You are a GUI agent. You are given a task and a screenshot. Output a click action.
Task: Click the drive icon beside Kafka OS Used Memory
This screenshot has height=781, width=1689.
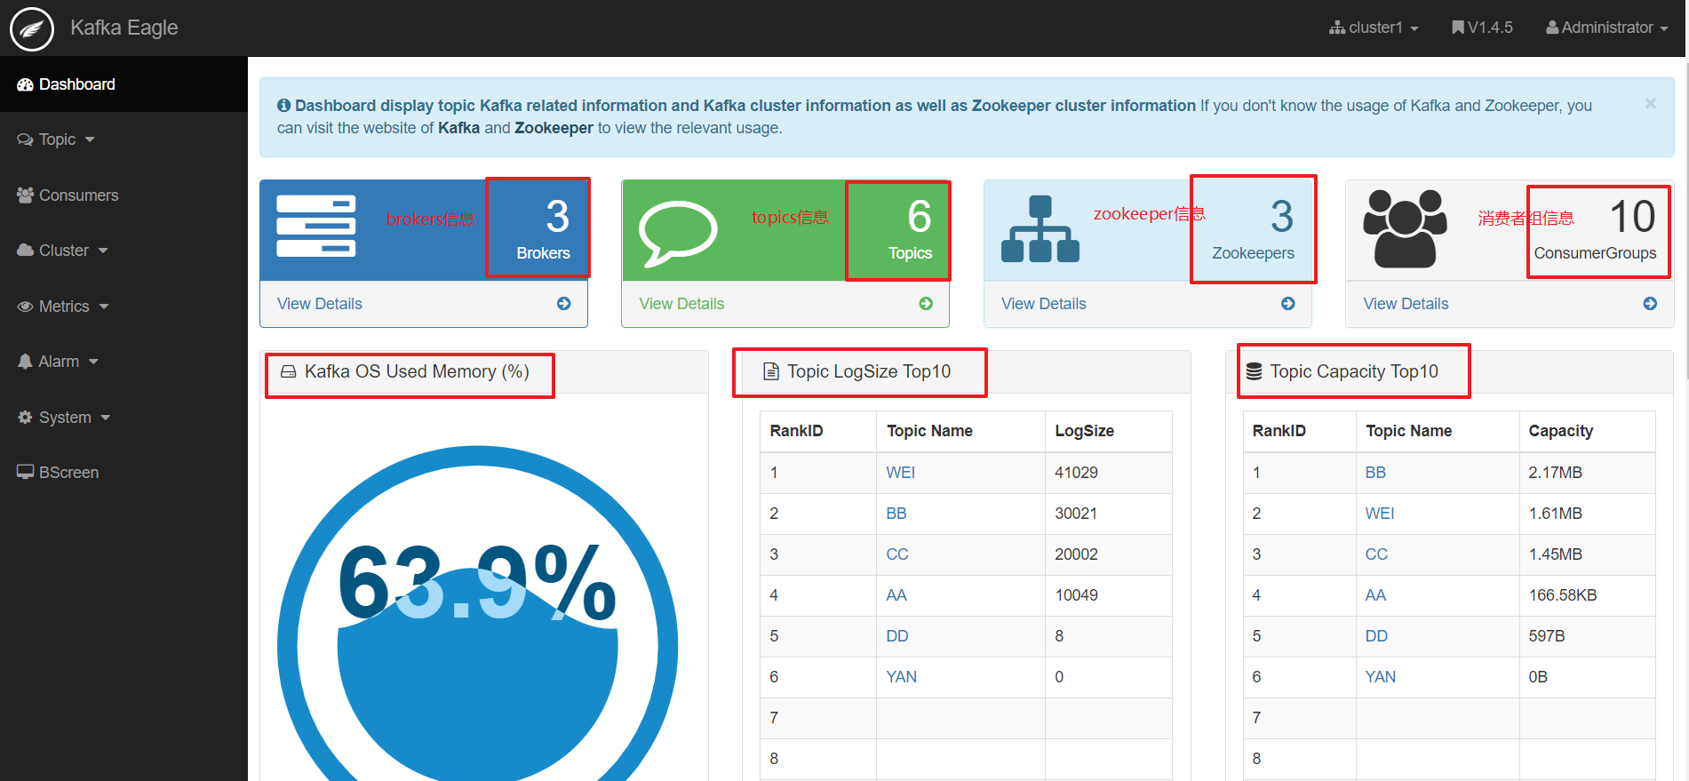click(289, 371)
